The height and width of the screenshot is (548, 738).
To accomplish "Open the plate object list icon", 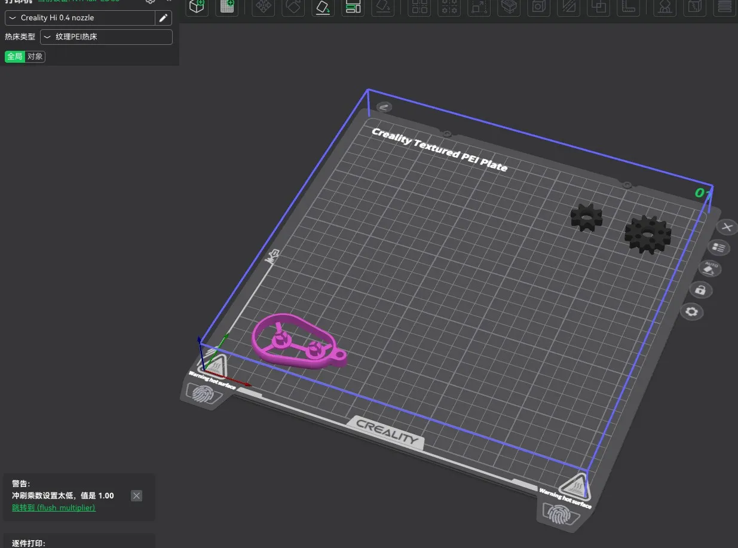I will pyautogui.click(x=718, y=247).
